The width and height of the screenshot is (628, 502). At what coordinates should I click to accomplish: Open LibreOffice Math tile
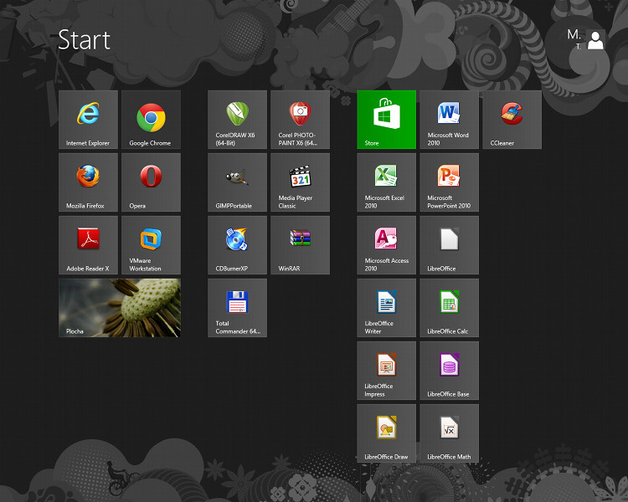(x=450, y=433)
